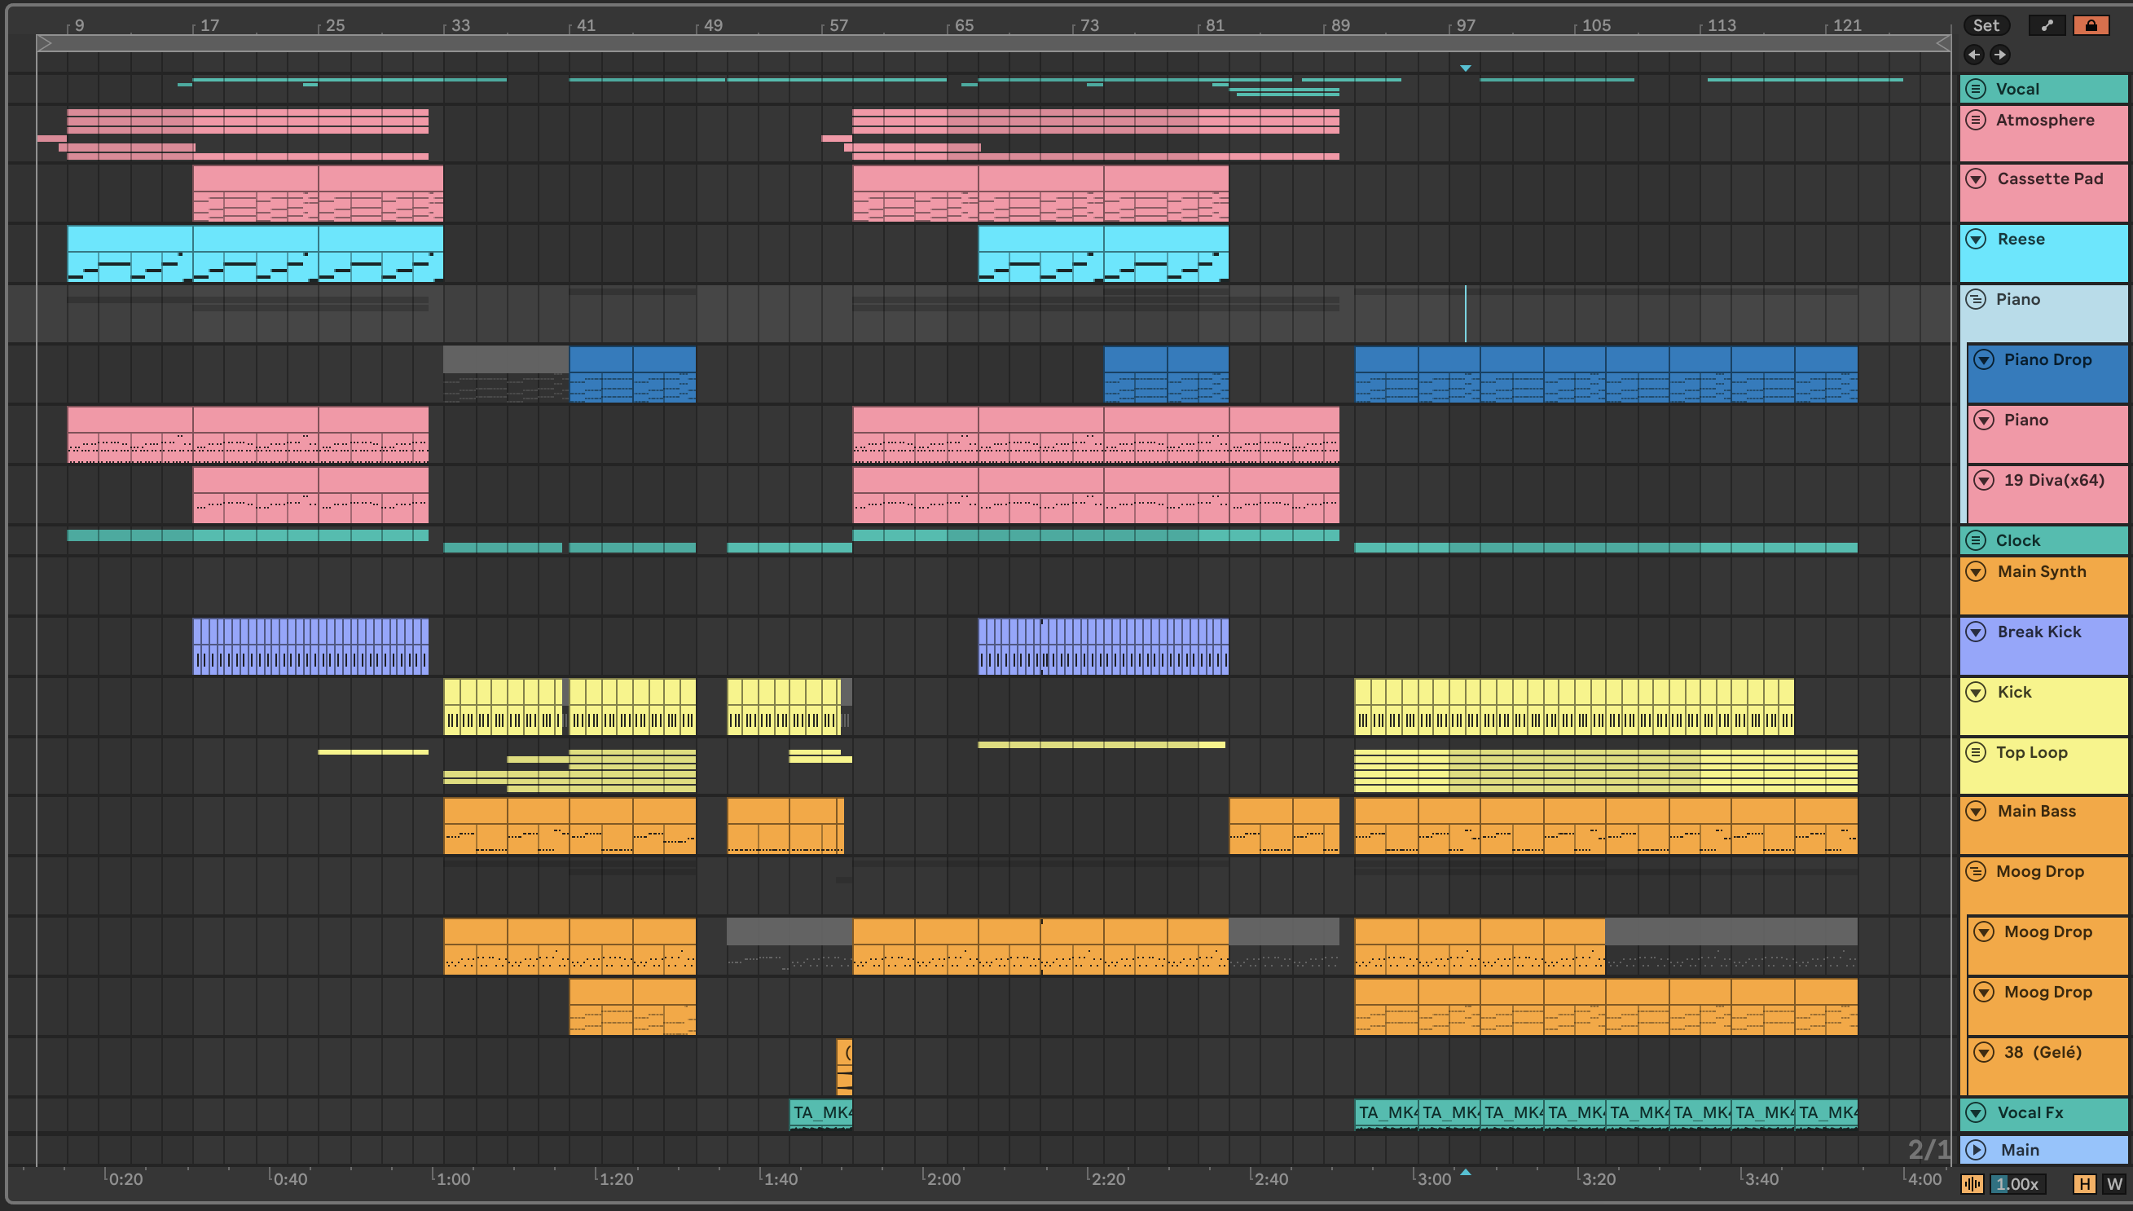Fold the Vocal Fx track arrow

(x=1976, y=1112)
